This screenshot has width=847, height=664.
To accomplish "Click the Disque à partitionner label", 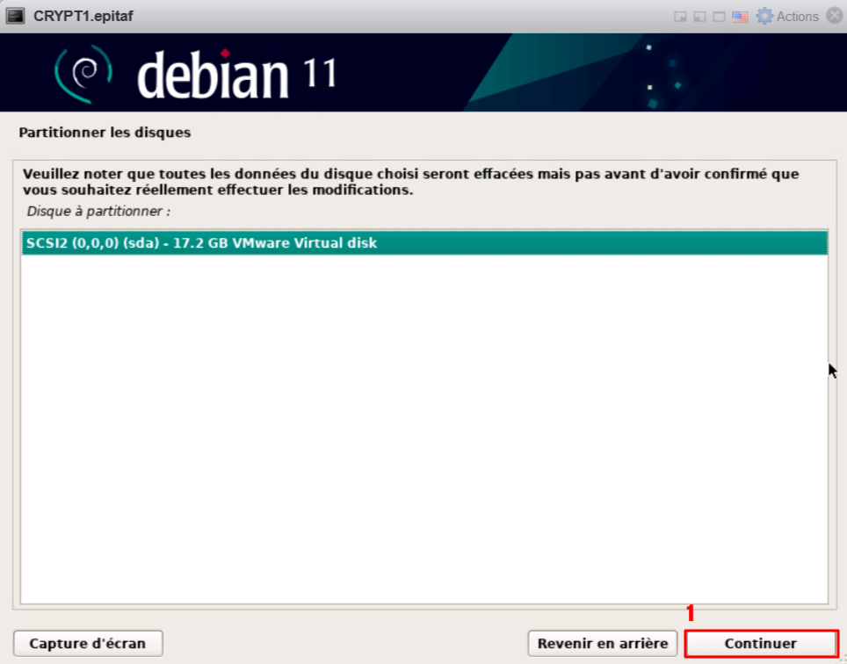I will point(98,212).
